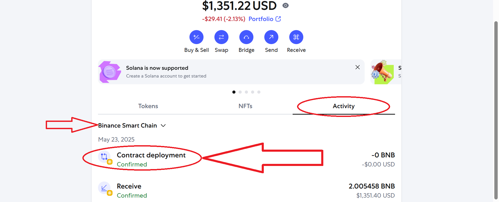Click the megaphone banner thumbnail
Viewport: 499px width, 202px height.
(382, 72)
